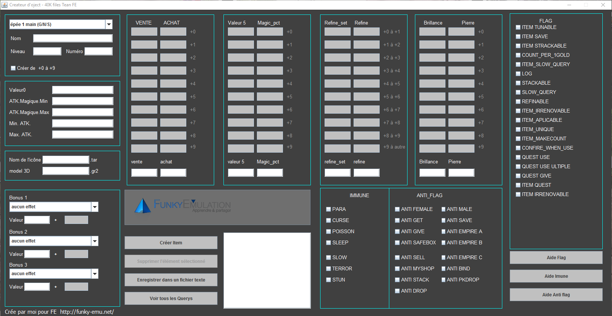612x316 pixels.
Task: Click the model 3D input field
Action: [x=66, y=171]
